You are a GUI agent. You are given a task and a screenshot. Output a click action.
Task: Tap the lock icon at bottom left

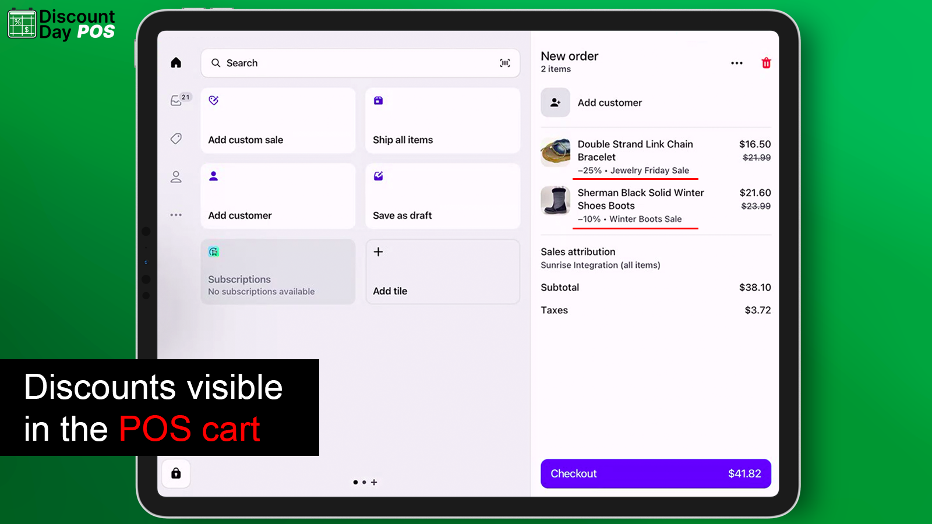pos(175,473)
